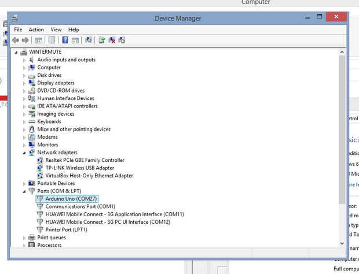Image resolution: width=359 pixels, height=274 pixels.
Task: Collapse the WINTERMUTE root node
Action: [x=16, y=53]
